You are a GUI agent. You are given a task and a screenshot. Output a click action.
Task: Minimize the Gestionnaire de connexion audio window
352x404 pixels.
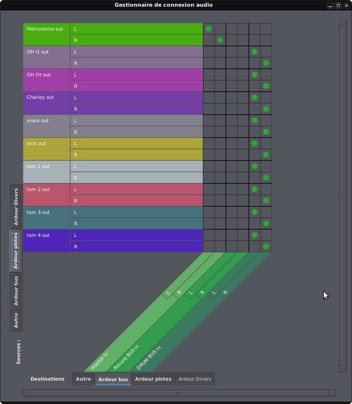[330, 5]
